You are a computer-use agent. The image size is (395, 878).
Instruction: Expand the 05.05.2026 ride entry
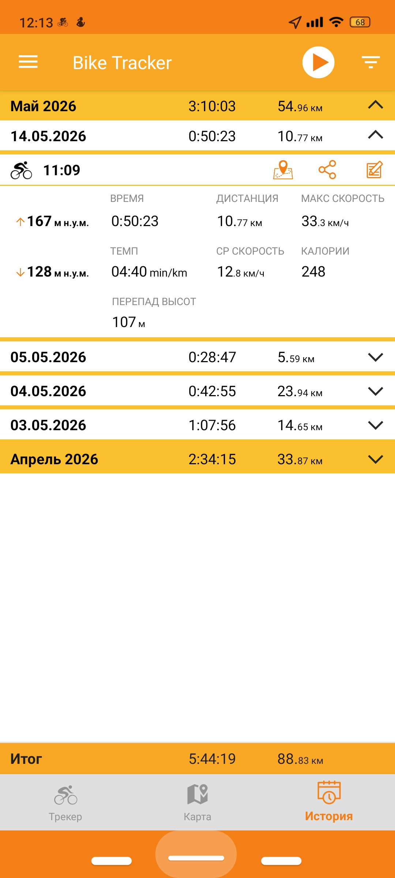376,357
